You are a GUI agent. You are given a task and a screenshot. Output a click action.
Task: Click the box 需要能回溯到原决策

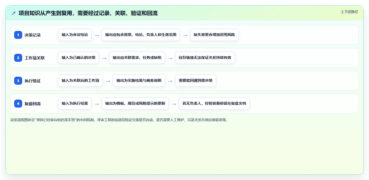(196, 81)
